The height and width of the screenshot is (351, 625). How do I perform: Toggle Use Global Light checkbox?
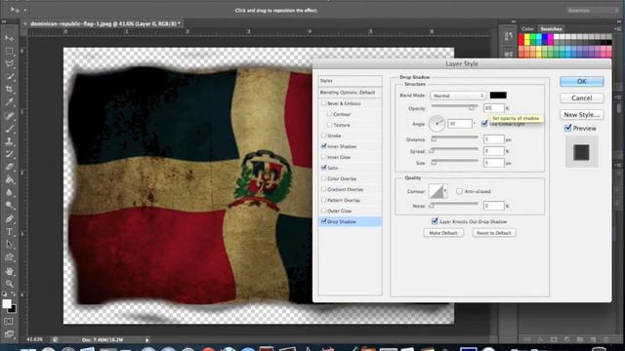point(484,124)
